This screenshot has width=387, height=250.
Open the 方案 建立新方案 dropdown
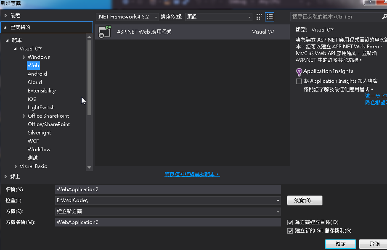click(x=277, y=211)
